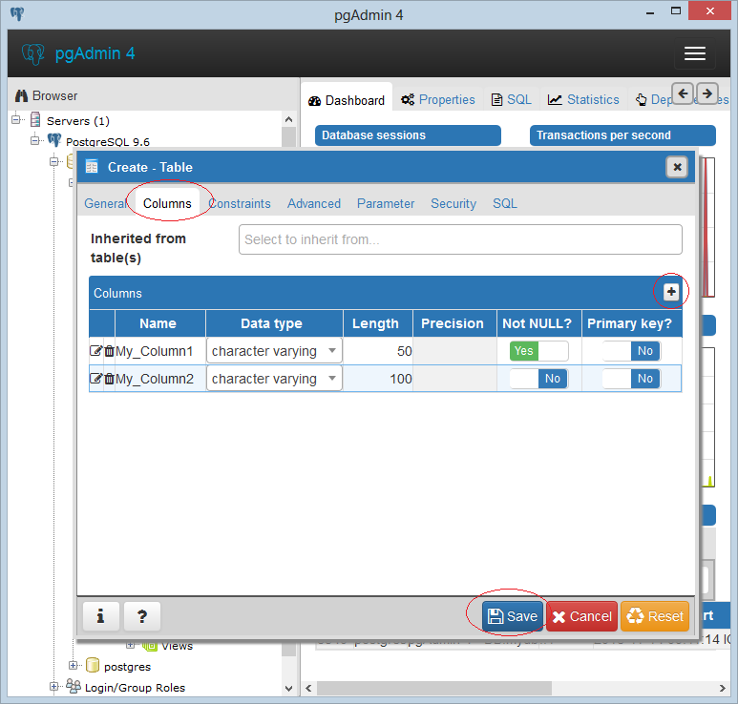The height and width of the screenshot is (704, 738).
Task: Click the Transactions per second header
Action: pos(622,135)
